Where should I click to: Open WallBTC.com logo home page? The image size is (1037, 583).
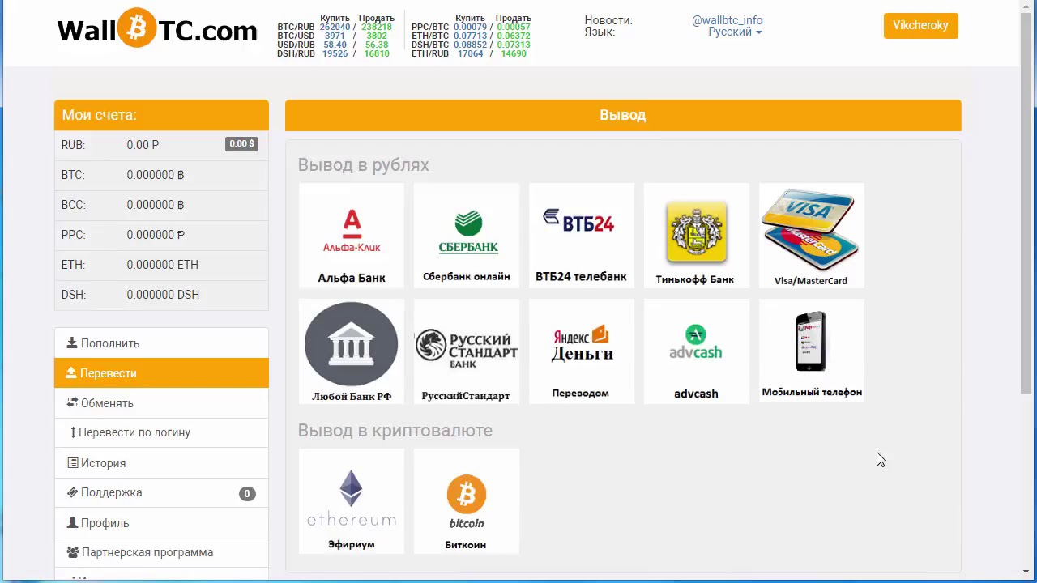click(x=157, y=29)
